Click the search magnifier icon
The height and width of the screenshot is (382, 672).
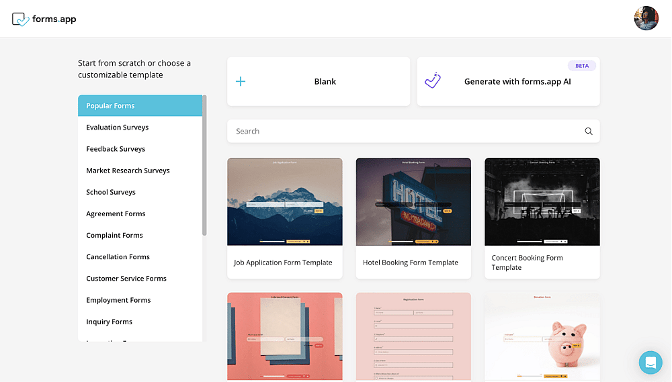click(589, 131)
